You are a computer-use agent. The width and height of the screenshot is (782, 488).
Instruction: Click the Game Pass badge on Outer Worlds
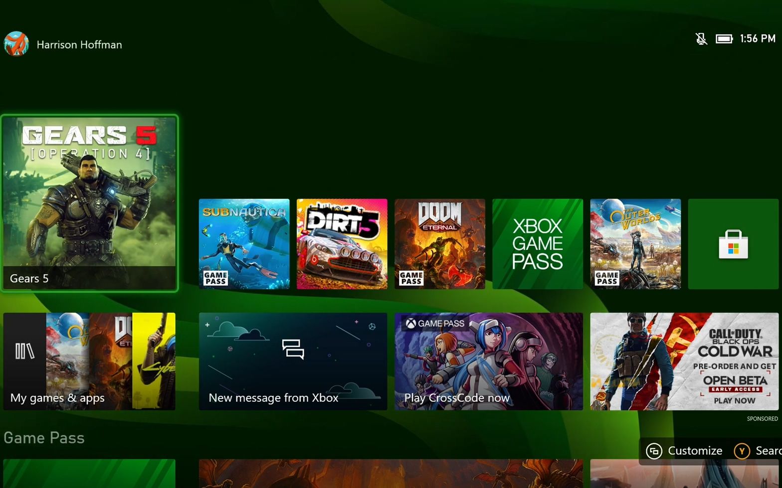pyautogui.click(x=606, y=278)
